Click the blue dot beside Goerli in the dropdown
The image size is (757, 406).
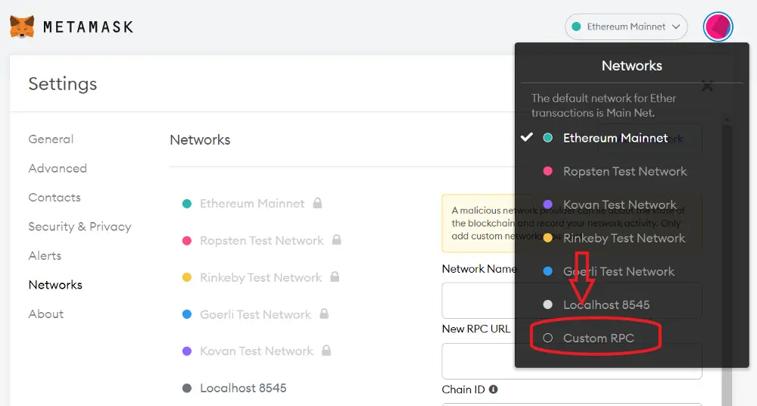[x=547, y=271]
